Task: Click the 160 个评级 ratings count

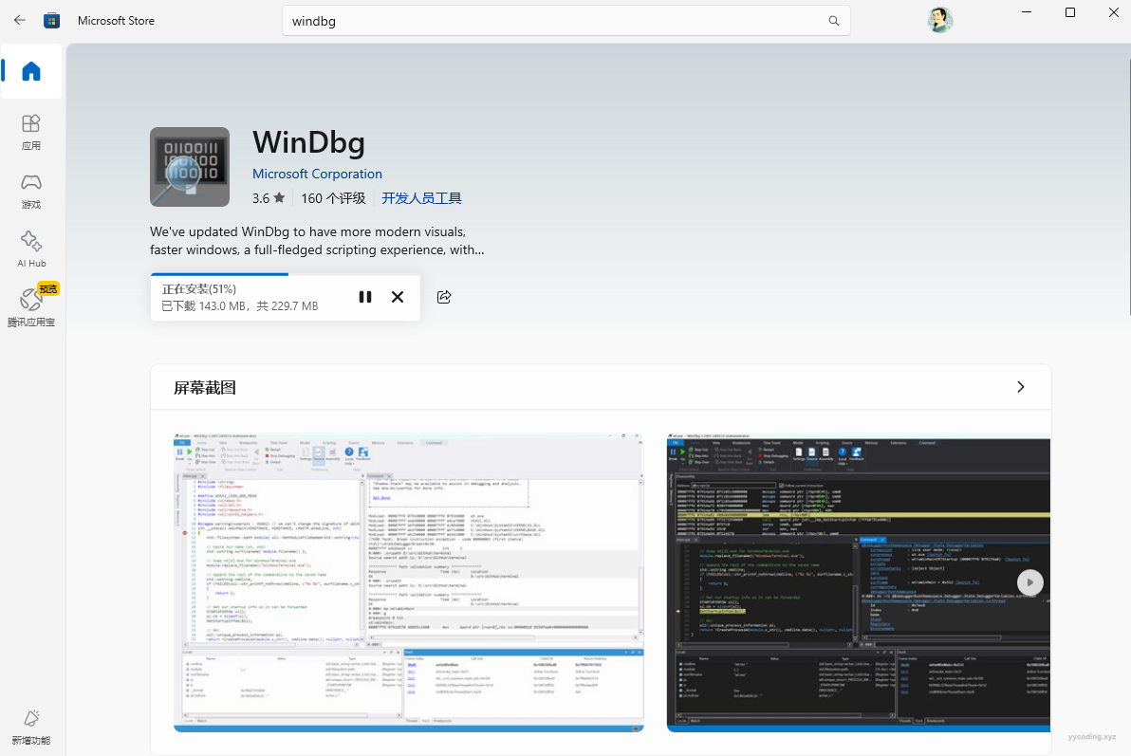Action: (333, 198)
